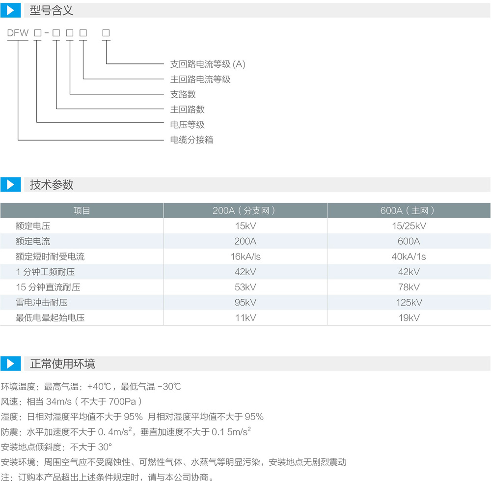
Task: Click the blue arrow icon beside 正常使用环境
Action: coord(10,364)
